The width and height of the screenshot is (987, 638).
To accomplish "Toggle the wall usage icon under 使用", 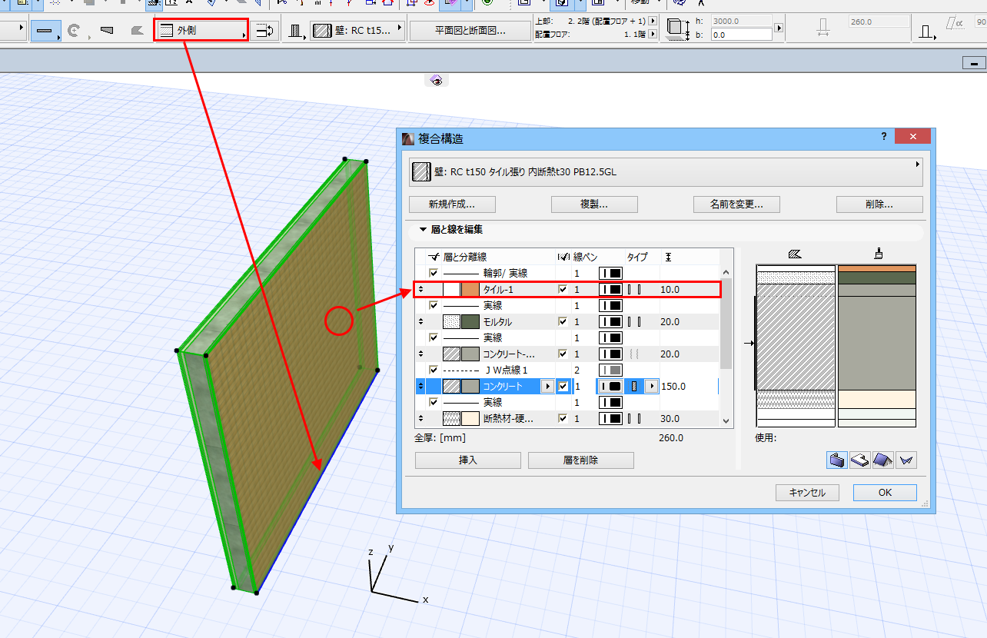I will pyautogui.click(x=837, y=460).
